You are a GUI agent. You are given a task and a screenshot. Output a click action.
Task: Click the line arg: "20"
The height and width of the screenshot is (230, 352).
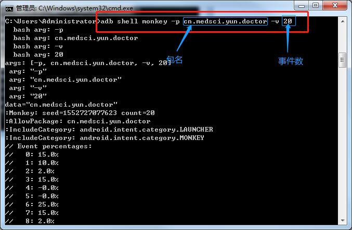28,96
